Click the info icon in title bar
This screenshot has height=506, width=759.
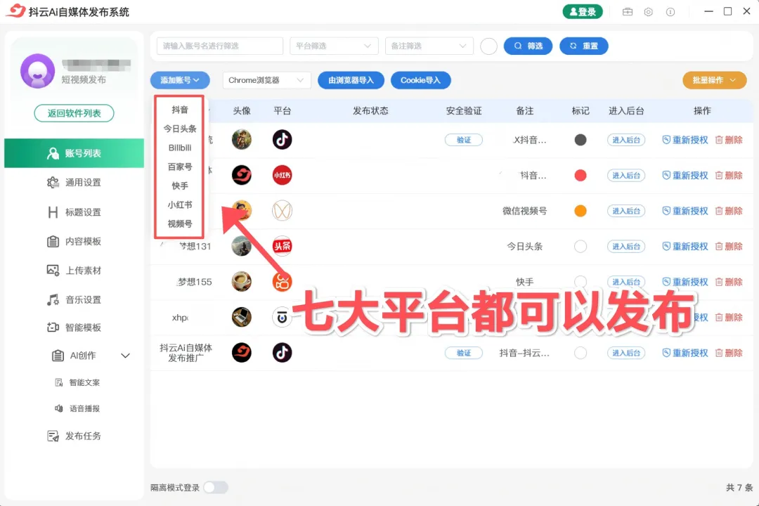pyautogui.click(x=670, y=12)
